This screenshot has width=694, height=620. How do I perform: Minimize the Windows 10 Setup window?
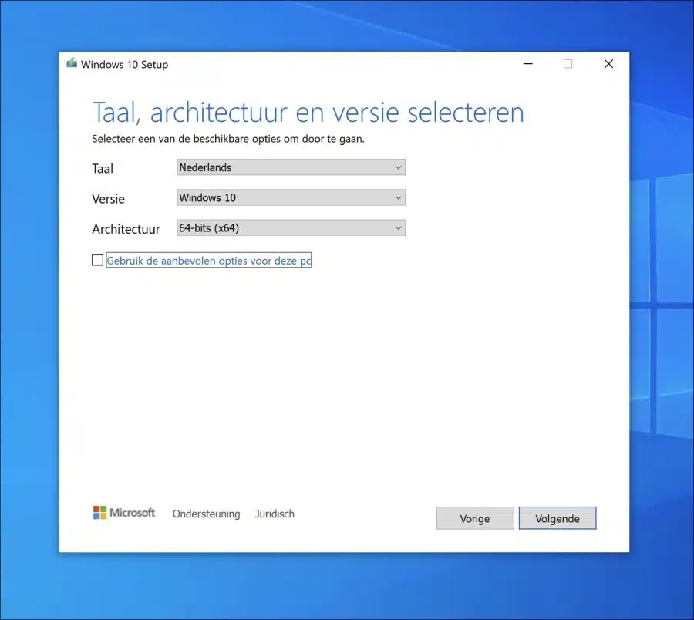pyautogui.click(x=528, y=64)
